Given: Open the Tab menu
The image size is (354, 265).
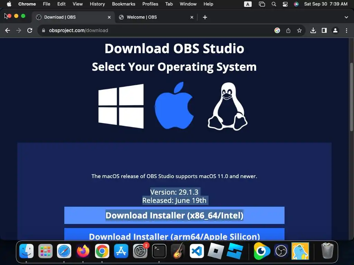Looking at the screenshot, I should pos(169,4).
